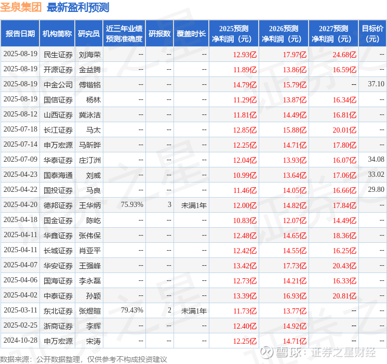Select the 12.00亿 forecast for 德邦证券

point(245,205)
